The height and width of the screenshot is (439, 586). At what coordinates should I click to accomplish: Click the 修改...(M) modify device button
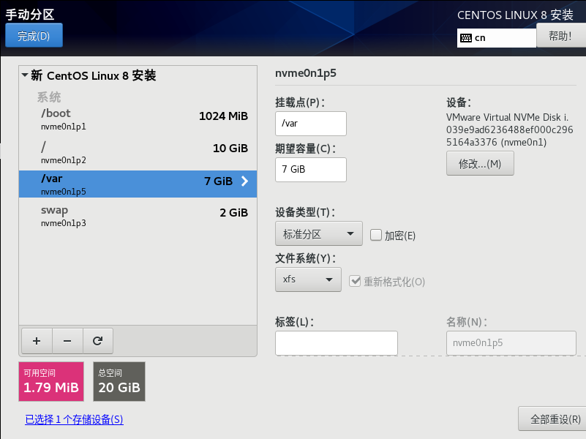point(480,163)
